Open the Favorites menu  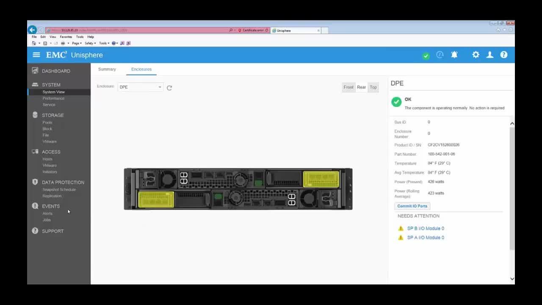click(66, 37)
